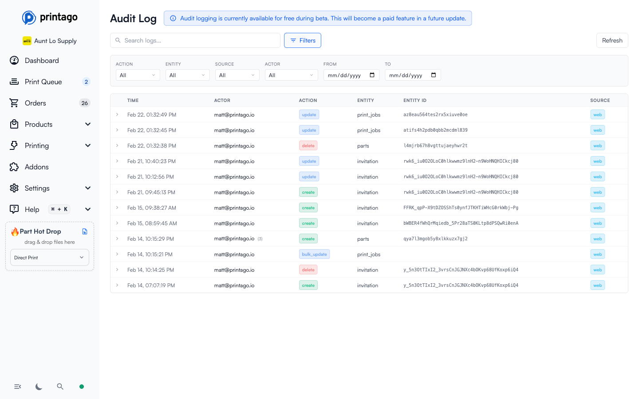Click the Search logs input field
The image size is (639, 399).
195,40
